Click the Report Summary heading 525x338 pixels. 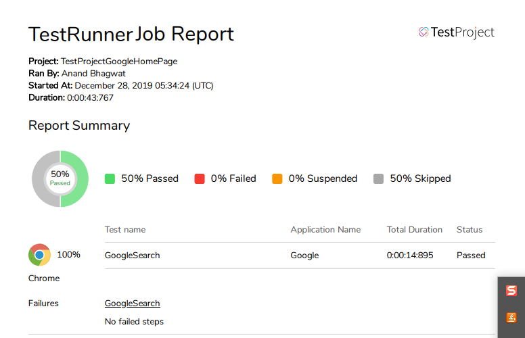79,126
